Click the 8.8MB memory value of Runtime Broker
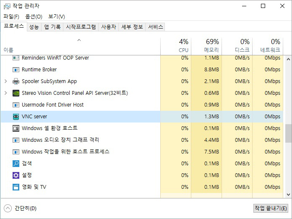 tap(211, 70)
